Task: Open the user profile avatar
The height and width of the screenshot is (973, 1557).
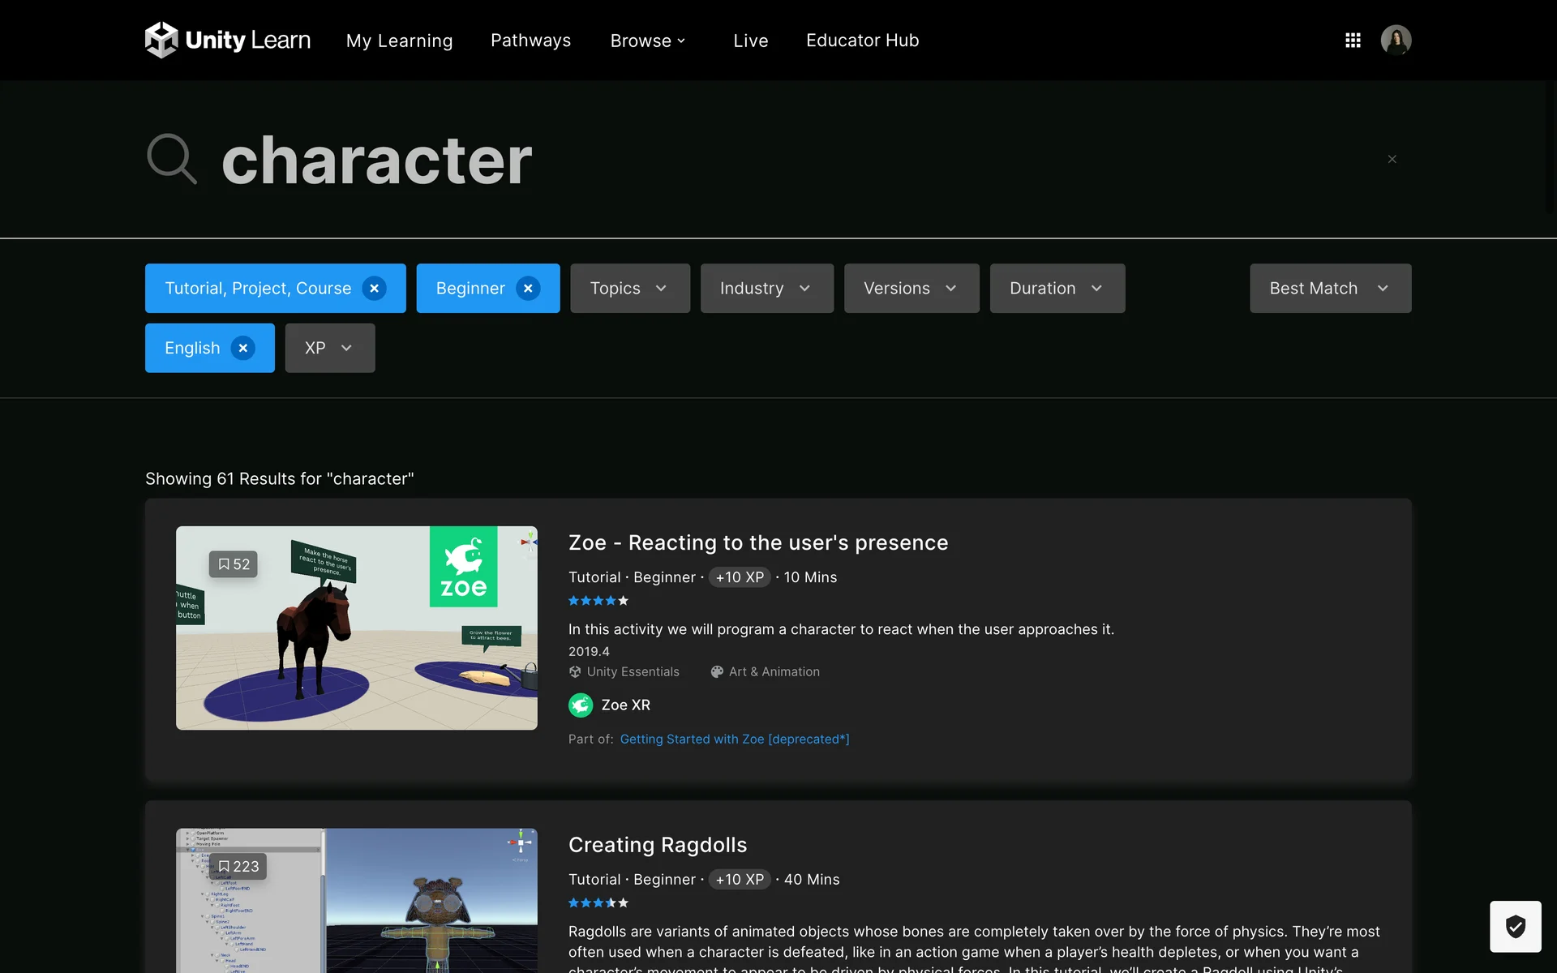Action: [1396, 40]
